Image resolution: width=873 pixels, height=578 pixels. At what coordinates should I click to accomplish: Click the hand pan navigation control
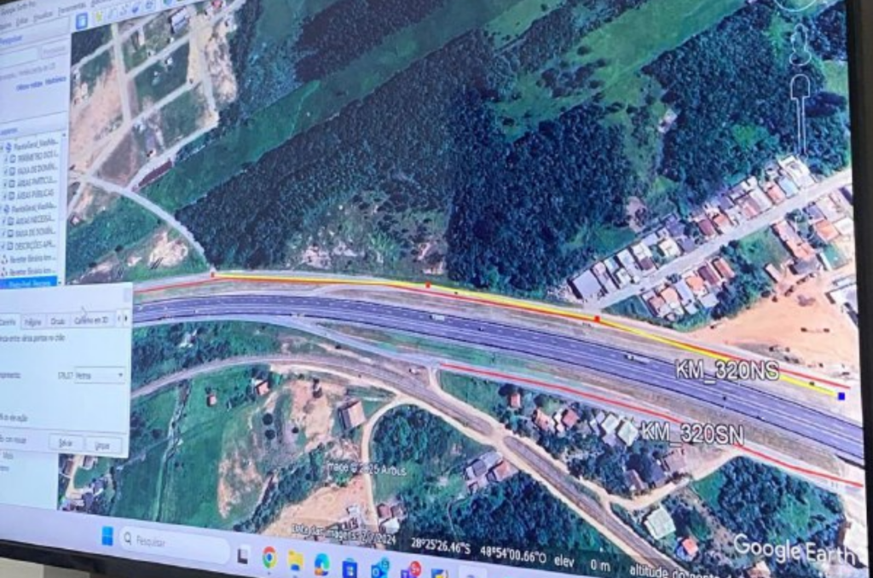(x=801, y=90)
